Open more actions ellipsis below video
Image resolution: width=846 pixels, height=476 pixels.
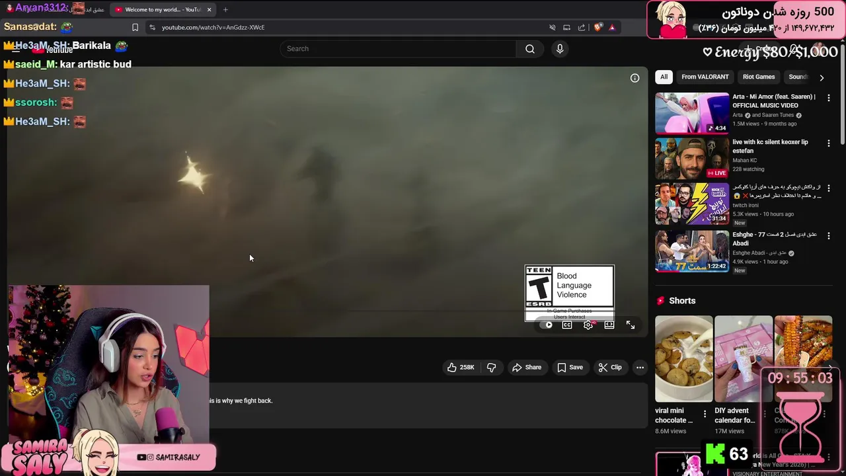640,368
